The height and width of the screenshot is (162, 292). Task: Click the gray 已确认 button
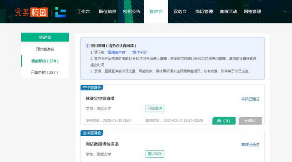(x=250, y=121)
